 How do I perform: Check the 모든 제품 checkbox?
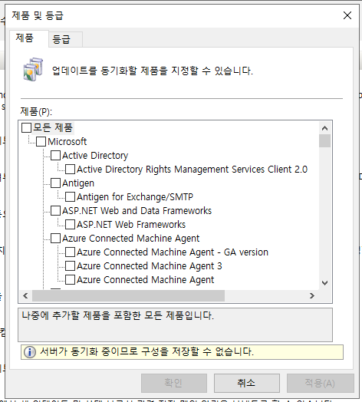click(x=26, y=127)
